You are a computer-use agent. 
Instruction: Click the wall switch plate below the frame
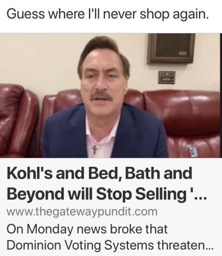click(x=167, y=77)
